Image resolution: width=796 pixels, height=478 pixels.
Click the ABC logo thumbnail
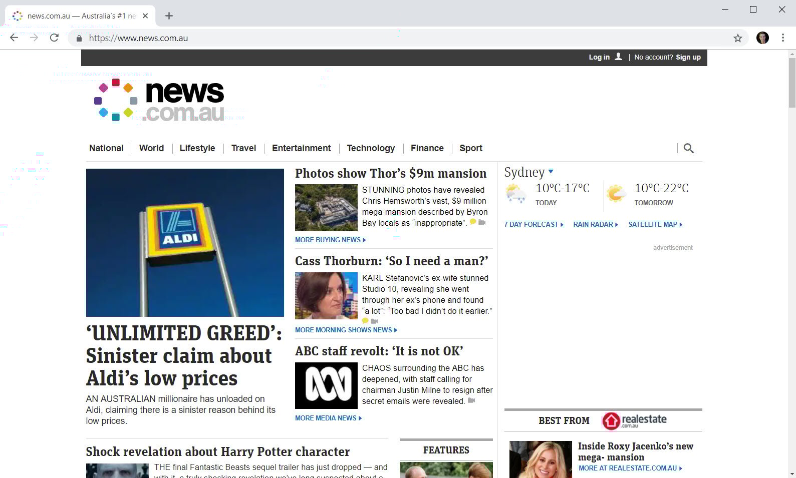326,385
